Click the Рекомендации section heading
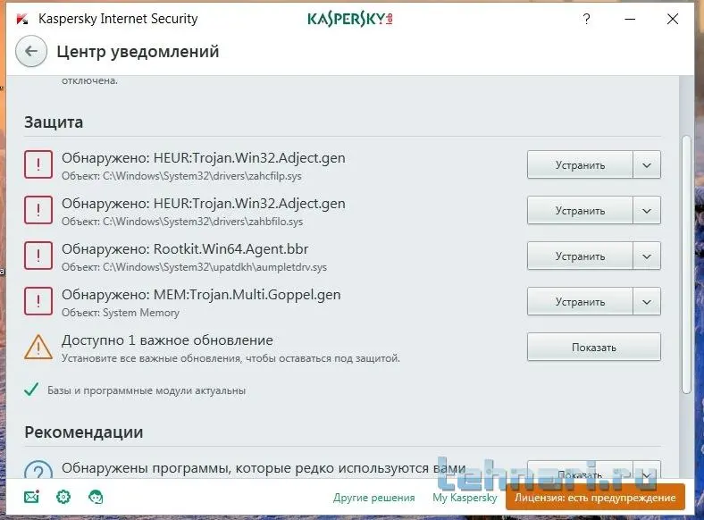This screenshot has width=704, height=520. [x=83, y=432]
